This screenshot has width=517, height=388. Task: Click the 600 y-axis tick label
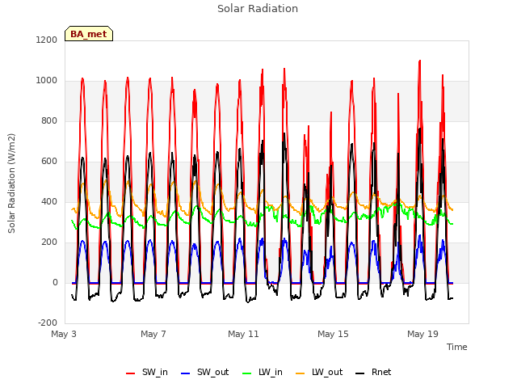point(49,162)
